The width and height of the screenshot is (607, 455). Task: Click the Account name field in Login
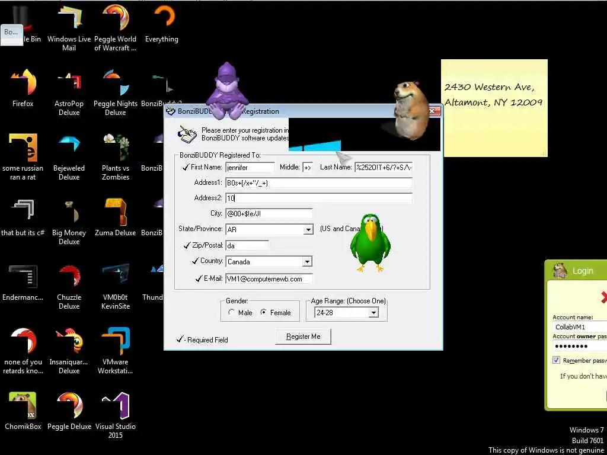(x=580, y=327)
